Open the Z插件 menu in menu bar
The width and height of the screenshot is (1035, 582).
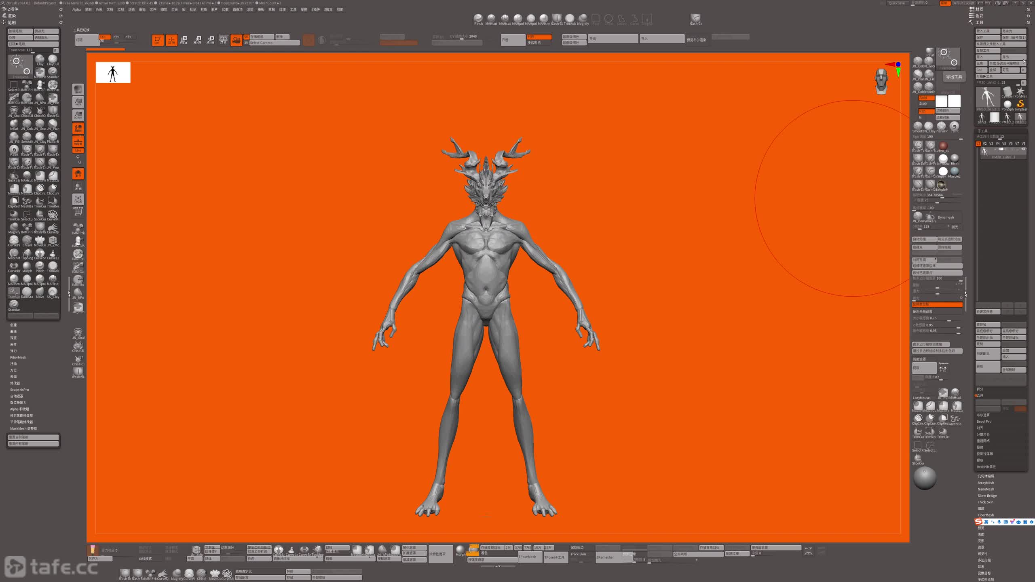click(x=315, y=10)
